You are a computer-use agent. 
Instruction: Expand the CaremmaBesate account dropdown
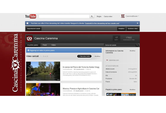132,16
